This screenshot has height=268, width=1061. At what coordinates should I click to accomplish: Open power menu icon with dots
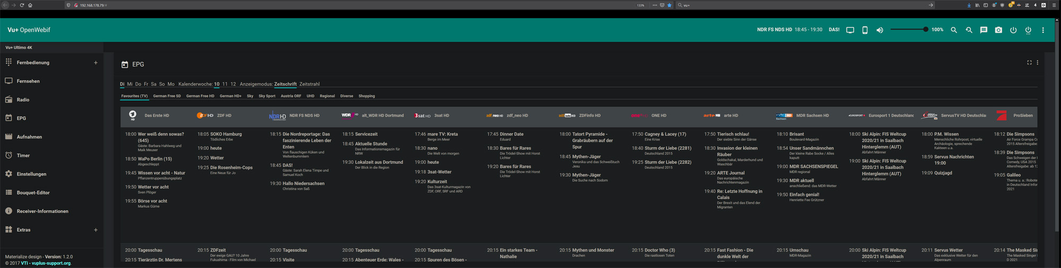pyautogui.click(x=1028, y=30)
